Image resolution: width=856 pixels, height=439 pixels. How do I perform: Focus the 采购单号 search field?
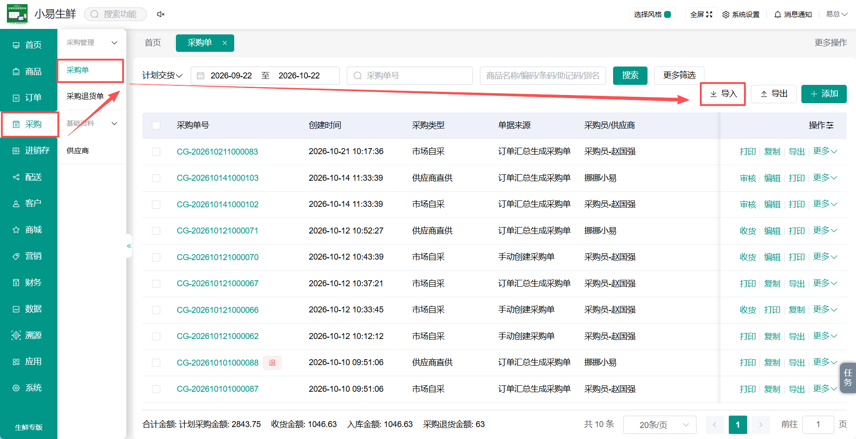coord(410,76)
